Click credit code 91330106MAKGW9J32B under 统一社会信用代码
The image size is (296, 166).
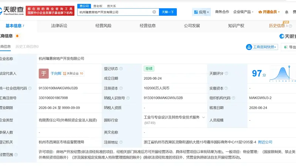(x=58, y=88)
